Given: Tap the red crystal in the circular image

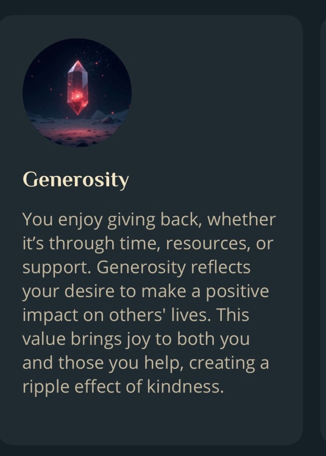Looking at the screenshot, I should click(77, 87).
